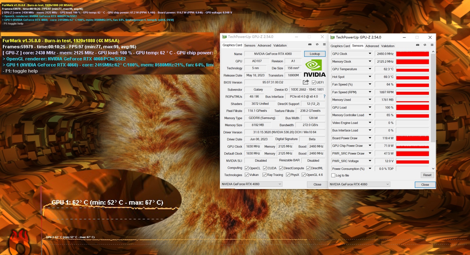Open the Fan Speed (%) sensor dropdown
The width and height of the screenshot is (470, 255).
[x=370, y=84]
